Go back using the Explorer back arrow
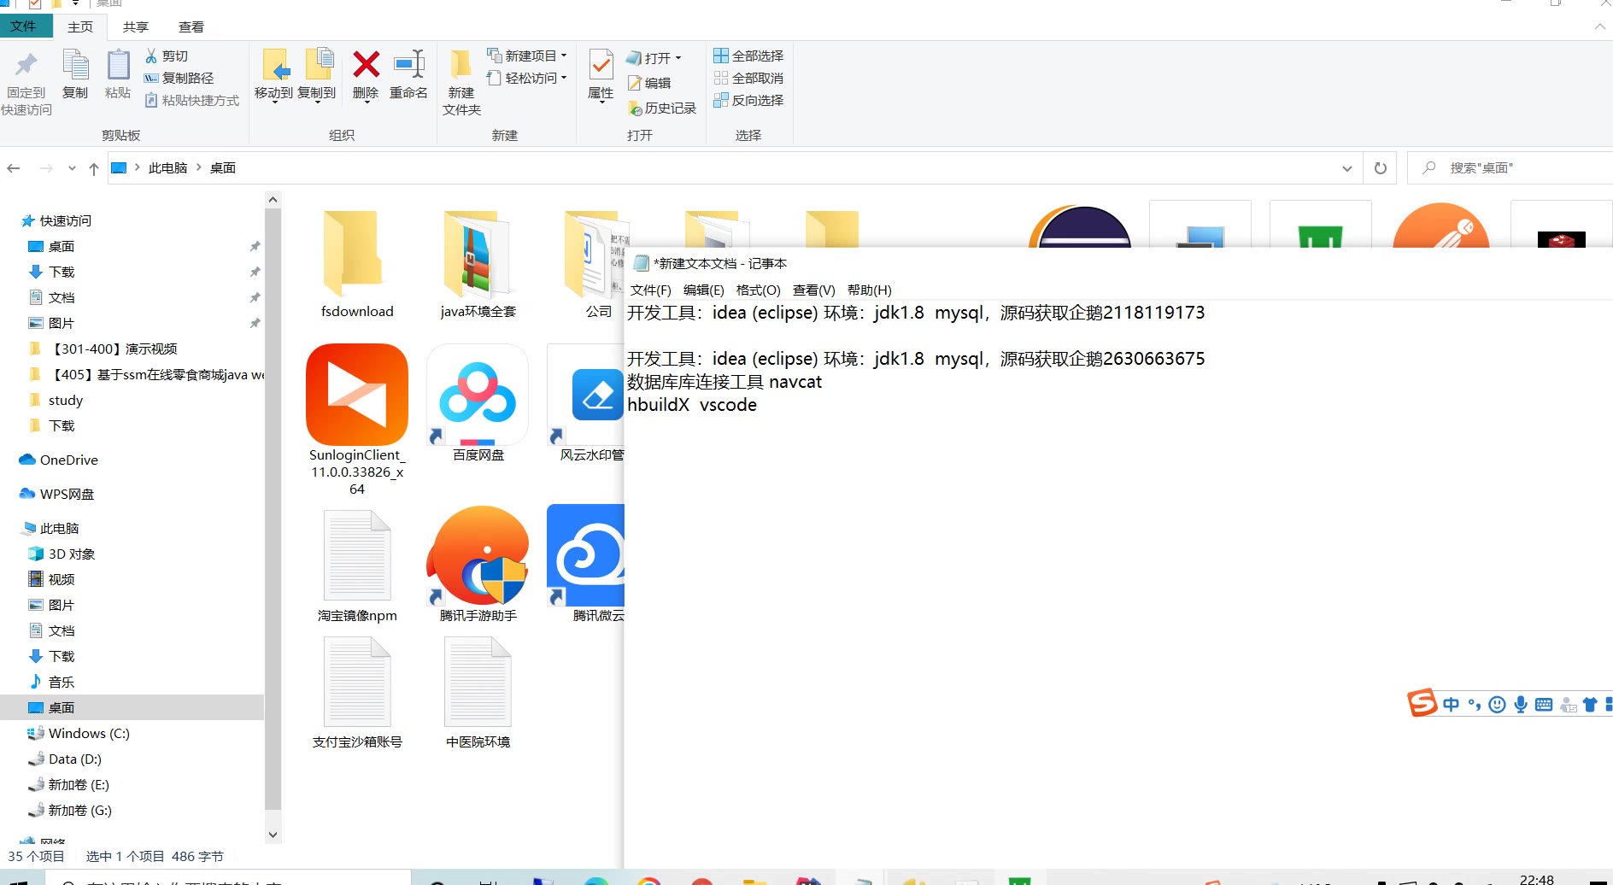1613x885 pixels. (x=14, y=168)
